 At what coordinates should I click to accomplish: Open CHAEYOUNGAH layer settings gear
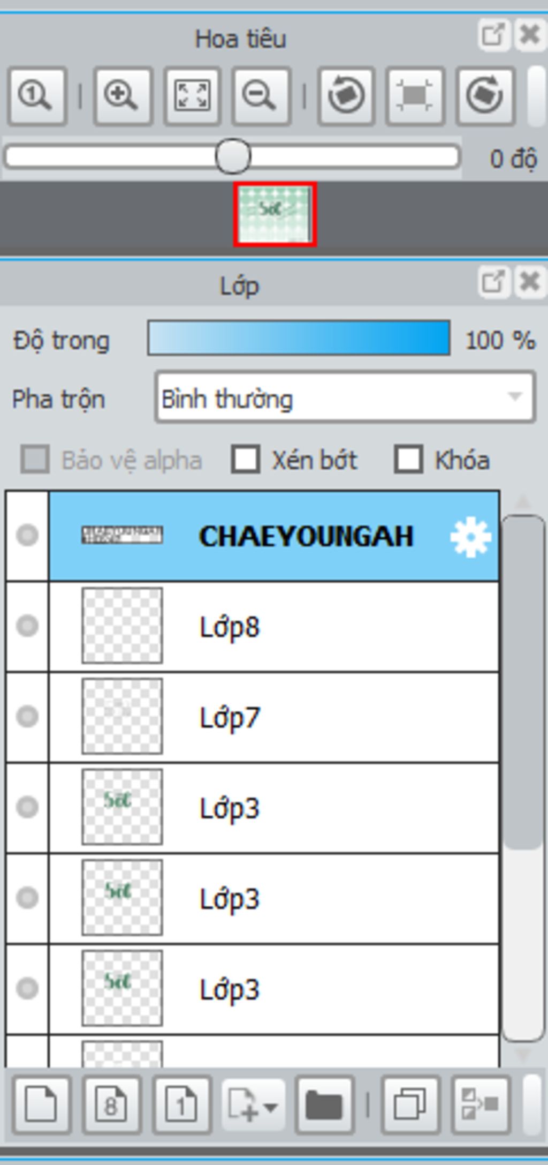470,537
